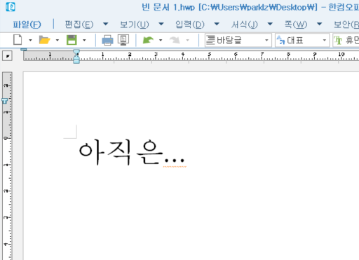
Task: Click the top margin marker on vertical ruler
Action: pos(5,101)
